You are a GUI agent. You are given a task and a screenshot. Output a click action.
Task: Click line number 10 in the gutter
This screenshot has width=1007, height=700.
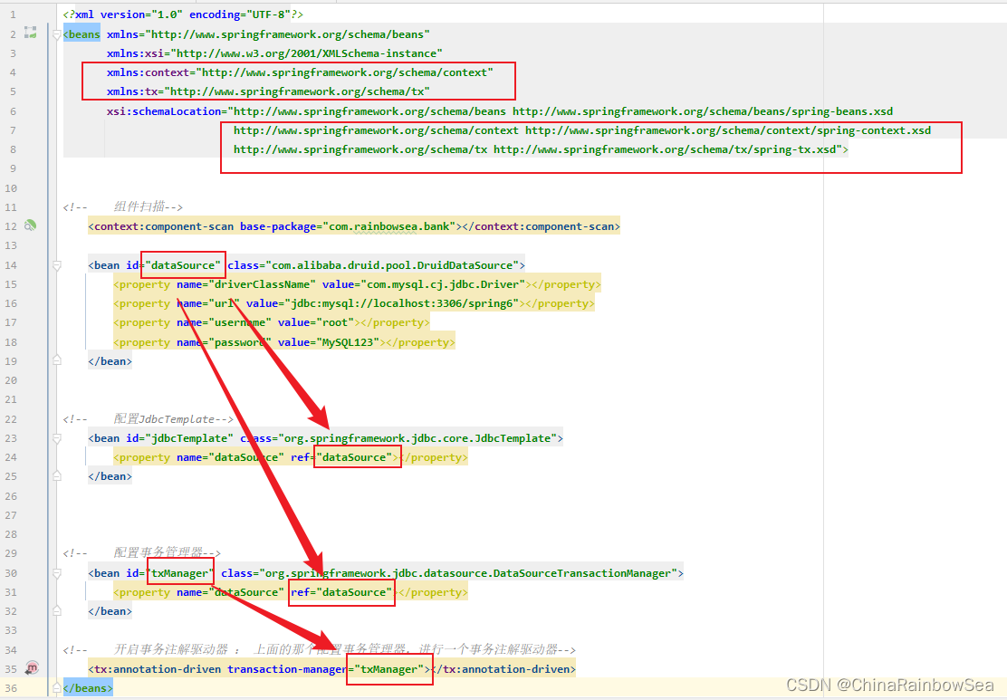(11, 188)
